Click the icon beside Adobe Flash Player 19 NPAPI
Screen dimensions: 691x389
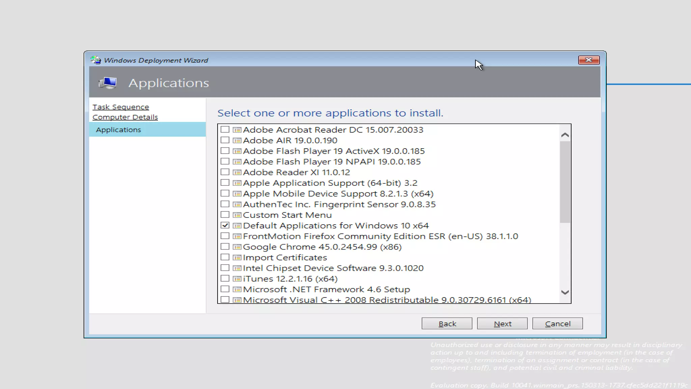237,162
